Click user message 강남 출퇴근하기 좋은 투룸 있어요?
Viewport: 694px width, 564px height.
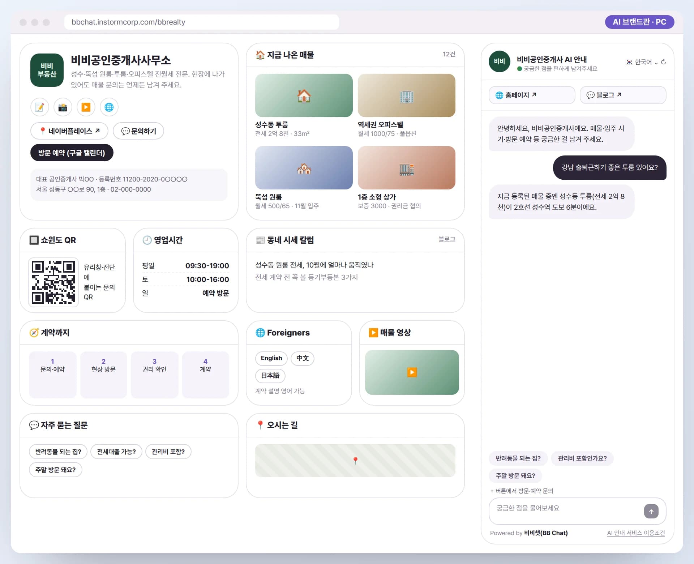click(x=610, y=168)
